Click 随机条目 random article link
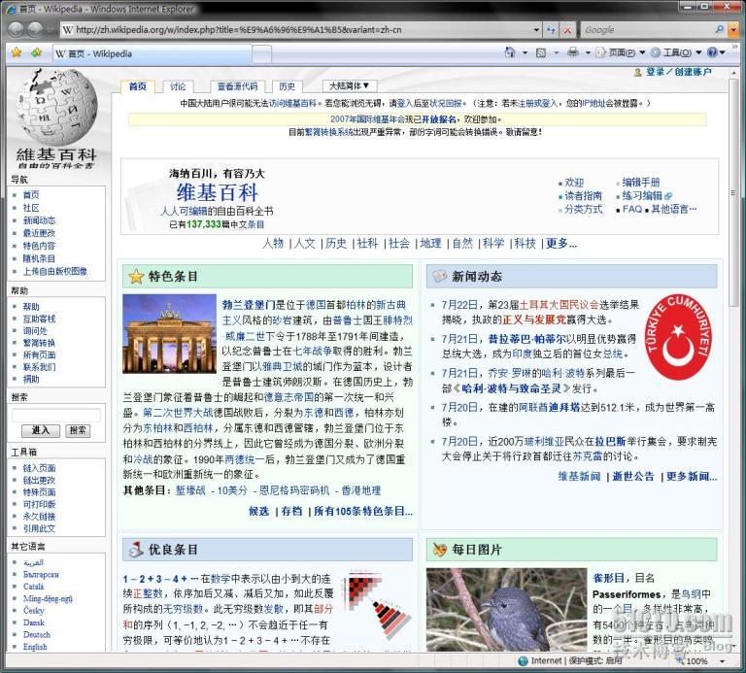Screen dimensions: 746x673 click(x=39, y=258)
